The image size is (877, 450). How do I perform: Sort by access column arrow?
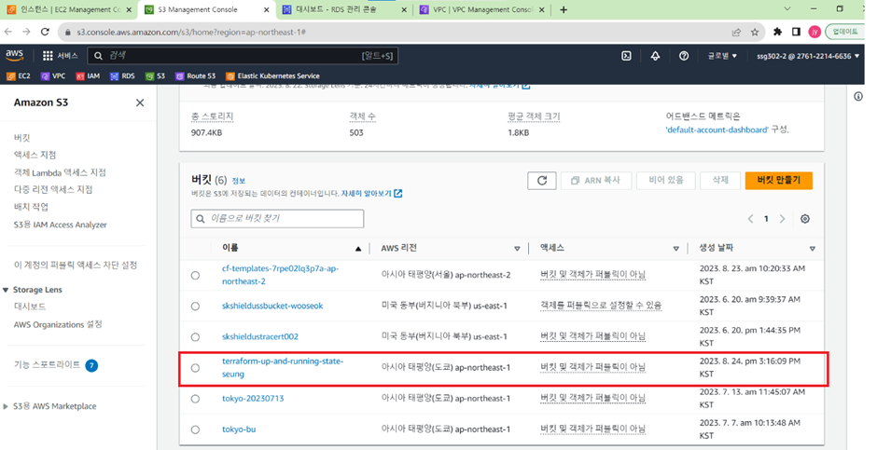[675, 249]
